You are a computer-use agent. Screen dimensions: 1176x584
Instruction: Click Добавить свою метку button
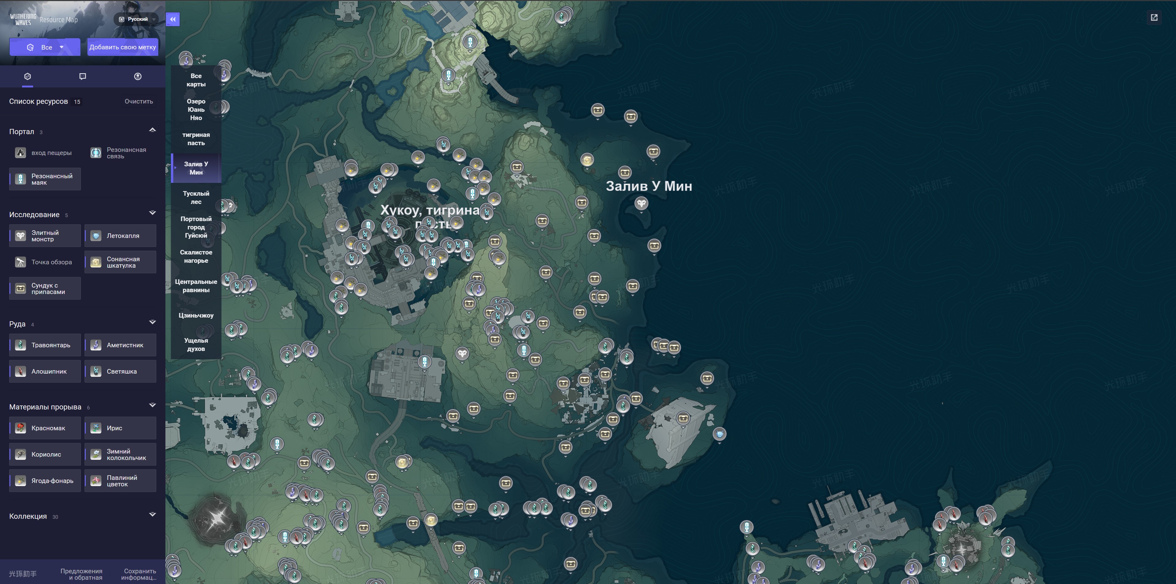click(122, 47)
